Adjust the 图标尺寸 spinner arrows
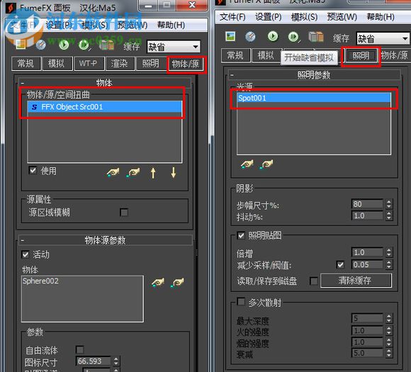 pyautogui.click(x=116, y=361)
